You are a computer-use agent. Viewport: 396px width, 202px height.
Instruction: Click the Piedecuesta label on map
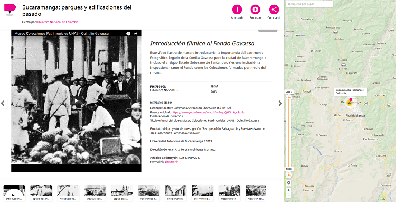(371, 139)
